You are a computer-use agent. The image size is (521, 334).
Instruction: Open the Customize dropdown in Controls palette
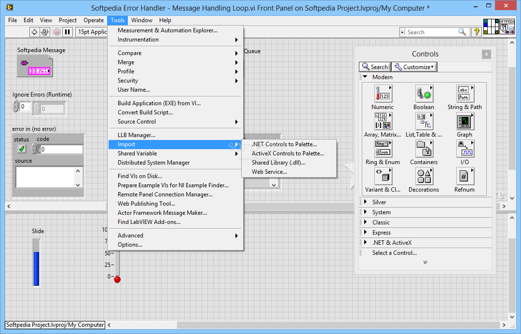point(414,67)
